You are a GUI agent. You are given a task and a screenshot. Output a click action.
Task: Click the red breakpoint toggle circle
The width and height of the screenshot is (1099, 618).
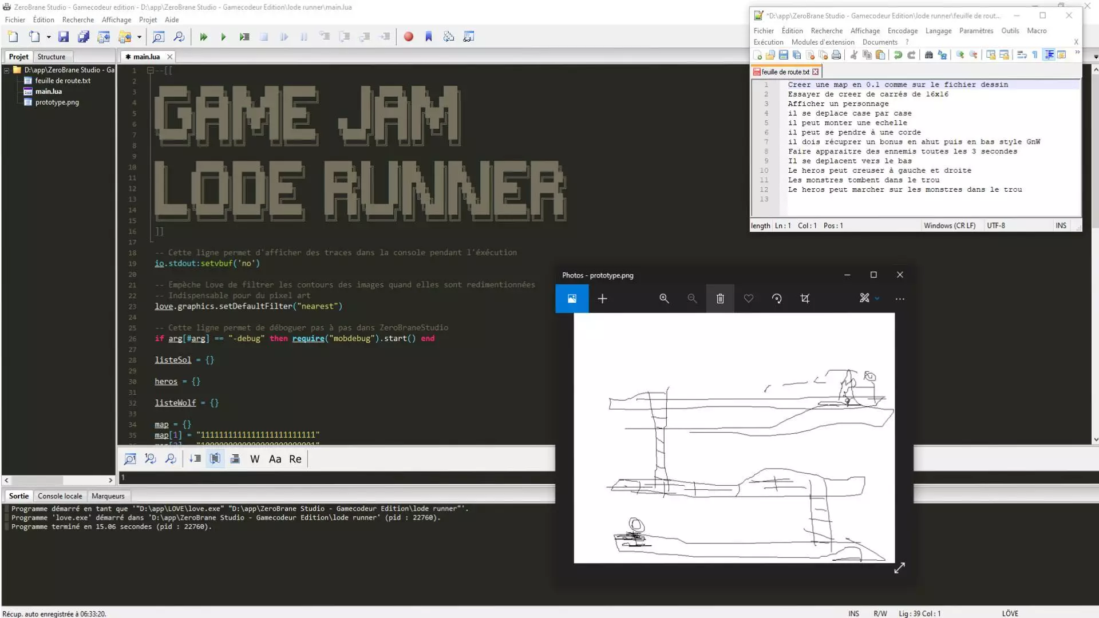click(408, 37)
